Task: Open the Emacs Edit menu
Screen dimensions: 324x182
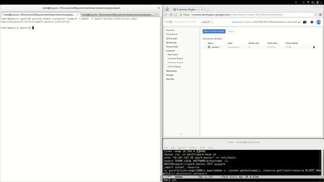Action: click(x=173, y=148)
